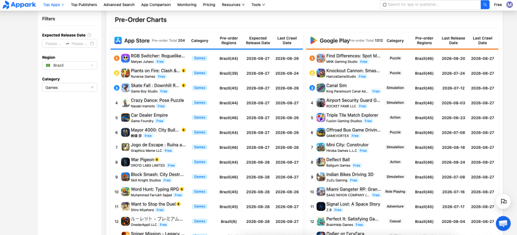Click the start date field of Expected Release Date

tap(54, 44)
